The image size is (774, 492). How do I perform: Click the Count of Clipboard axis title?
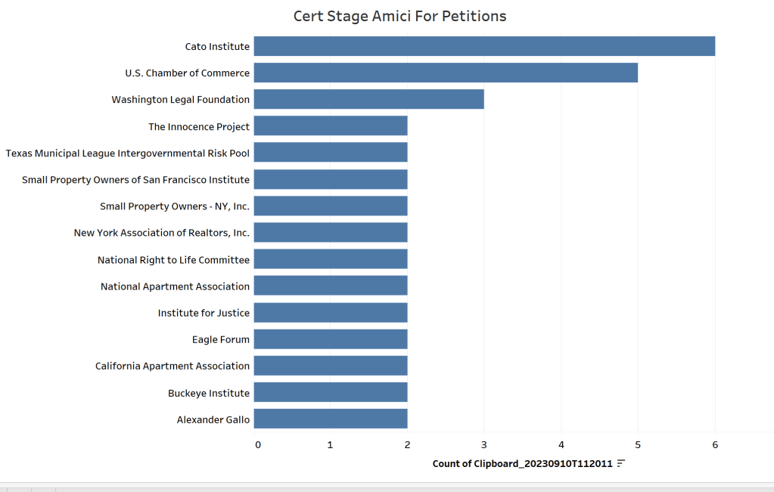point(522,463)
